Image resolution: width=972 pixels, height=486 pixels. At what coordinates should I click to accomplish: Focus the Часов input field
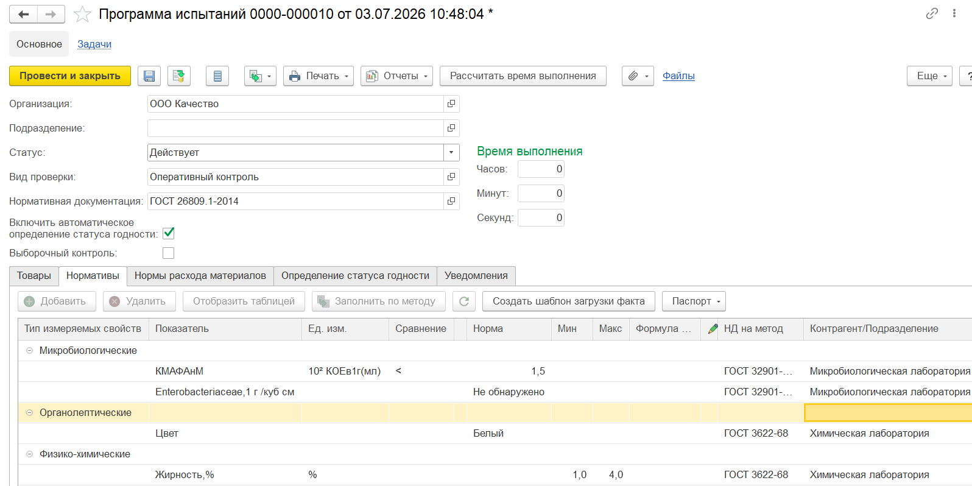click(x=541, y=169)
